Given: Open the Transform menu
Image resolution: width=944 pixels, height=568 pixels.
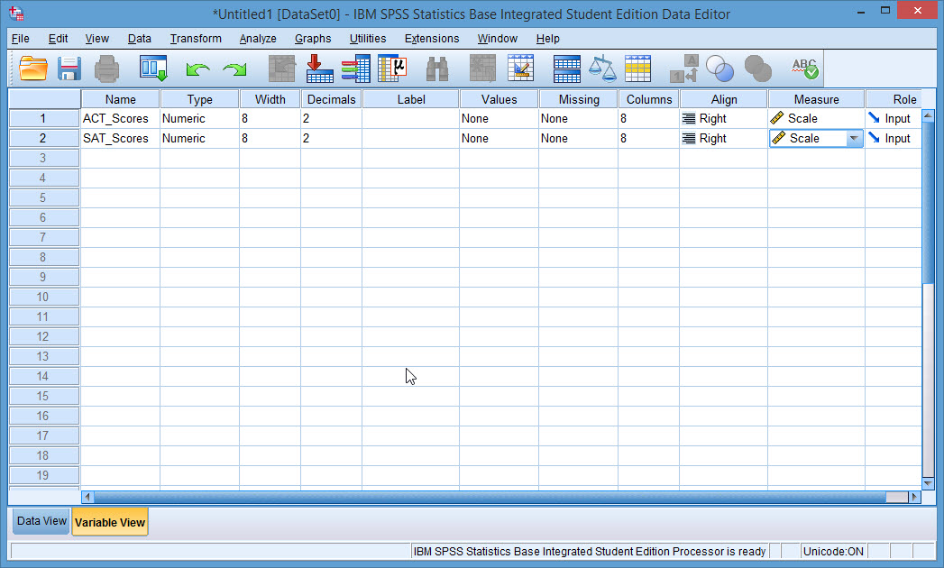Looking at the screenshot, I should (x=196, y=39).
